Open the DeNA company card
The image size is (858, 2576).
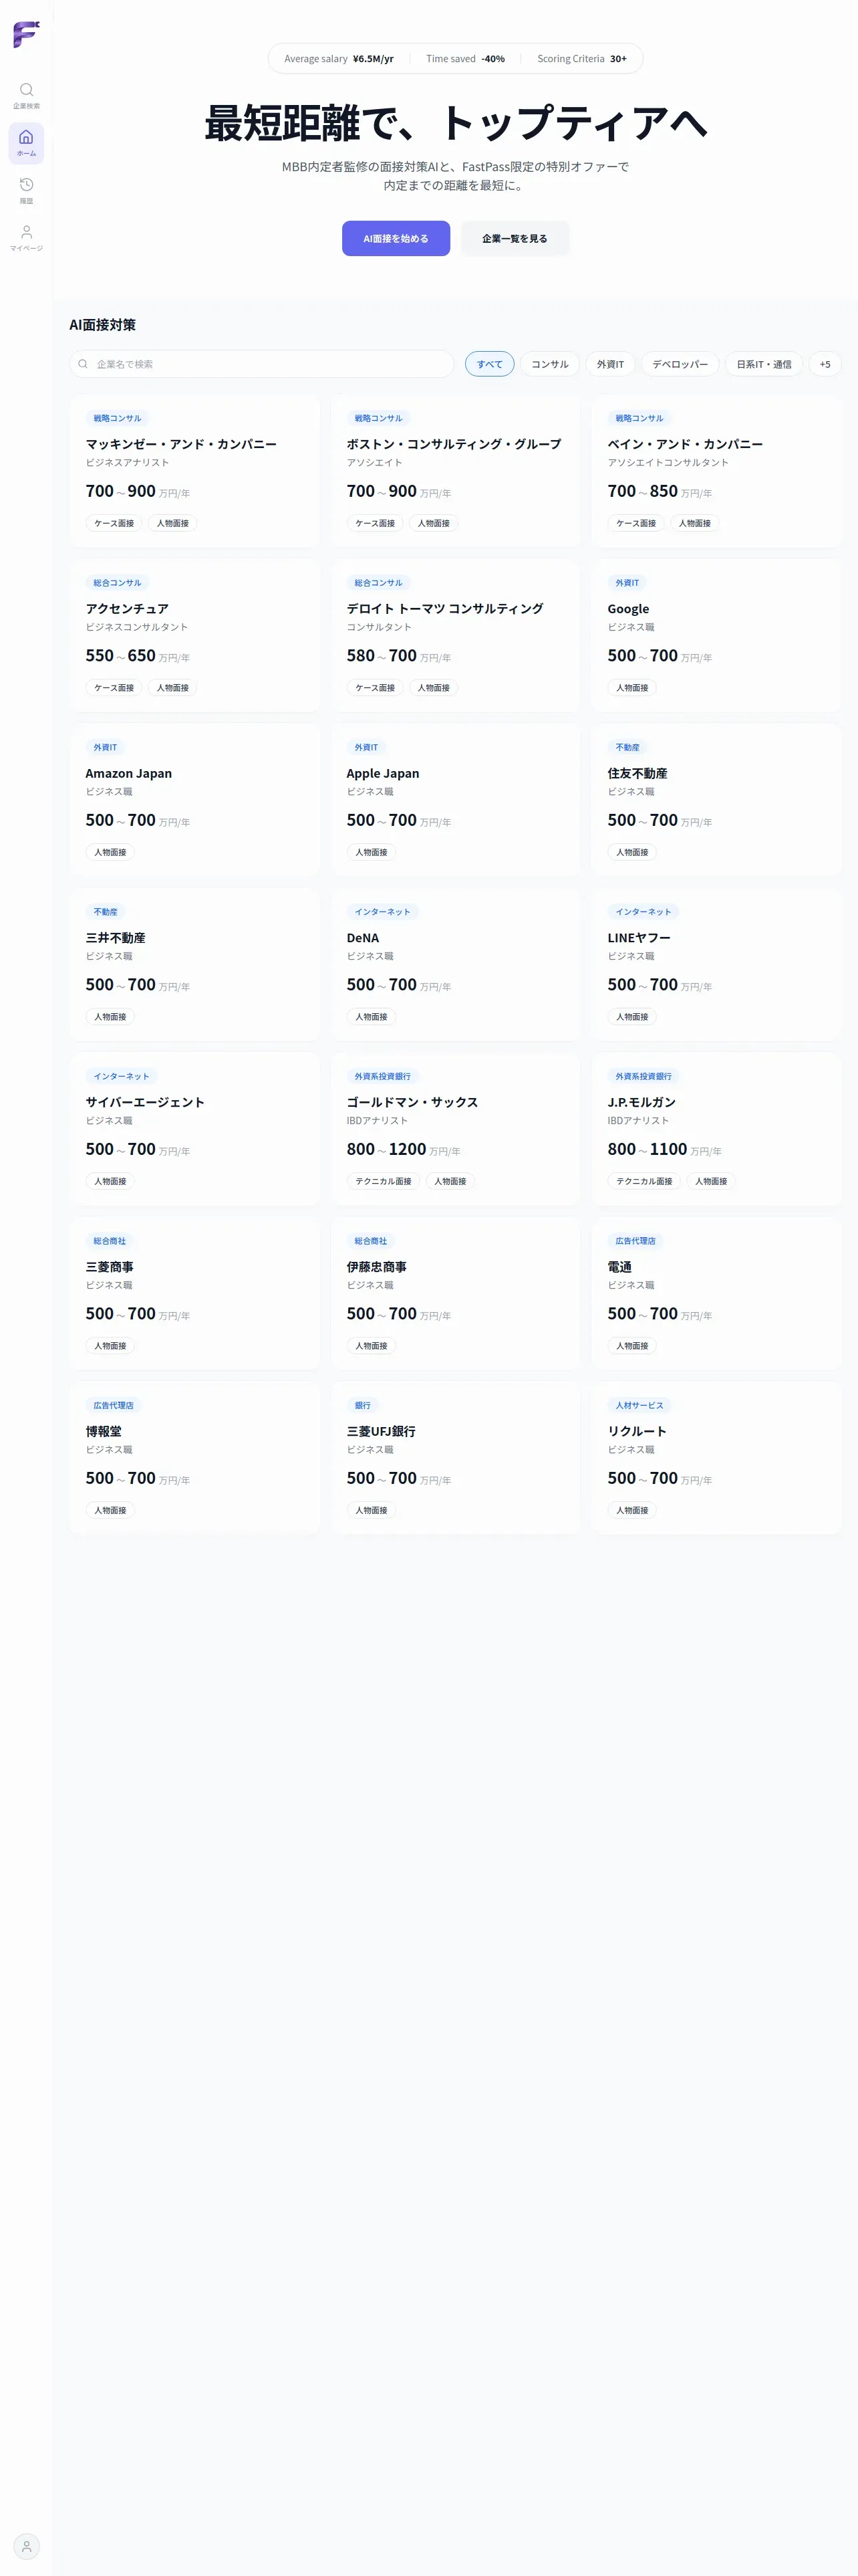tap(456, 964)
